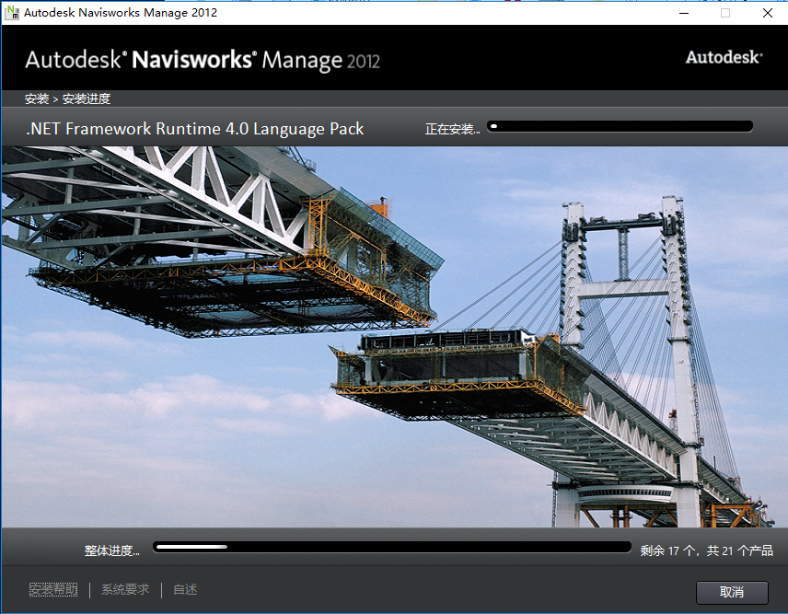Click the 整体进度 overall progress bar

click(392, 547)
